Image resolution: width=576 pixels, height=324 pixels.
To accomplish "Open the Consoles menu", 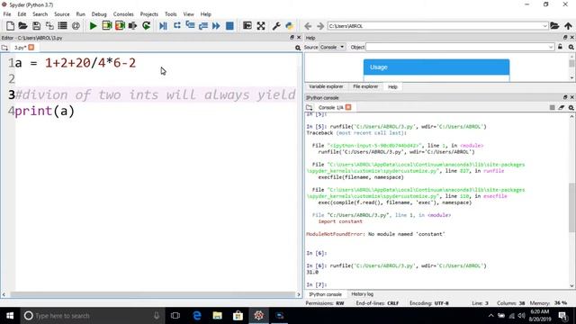I will tap(123, 14).
